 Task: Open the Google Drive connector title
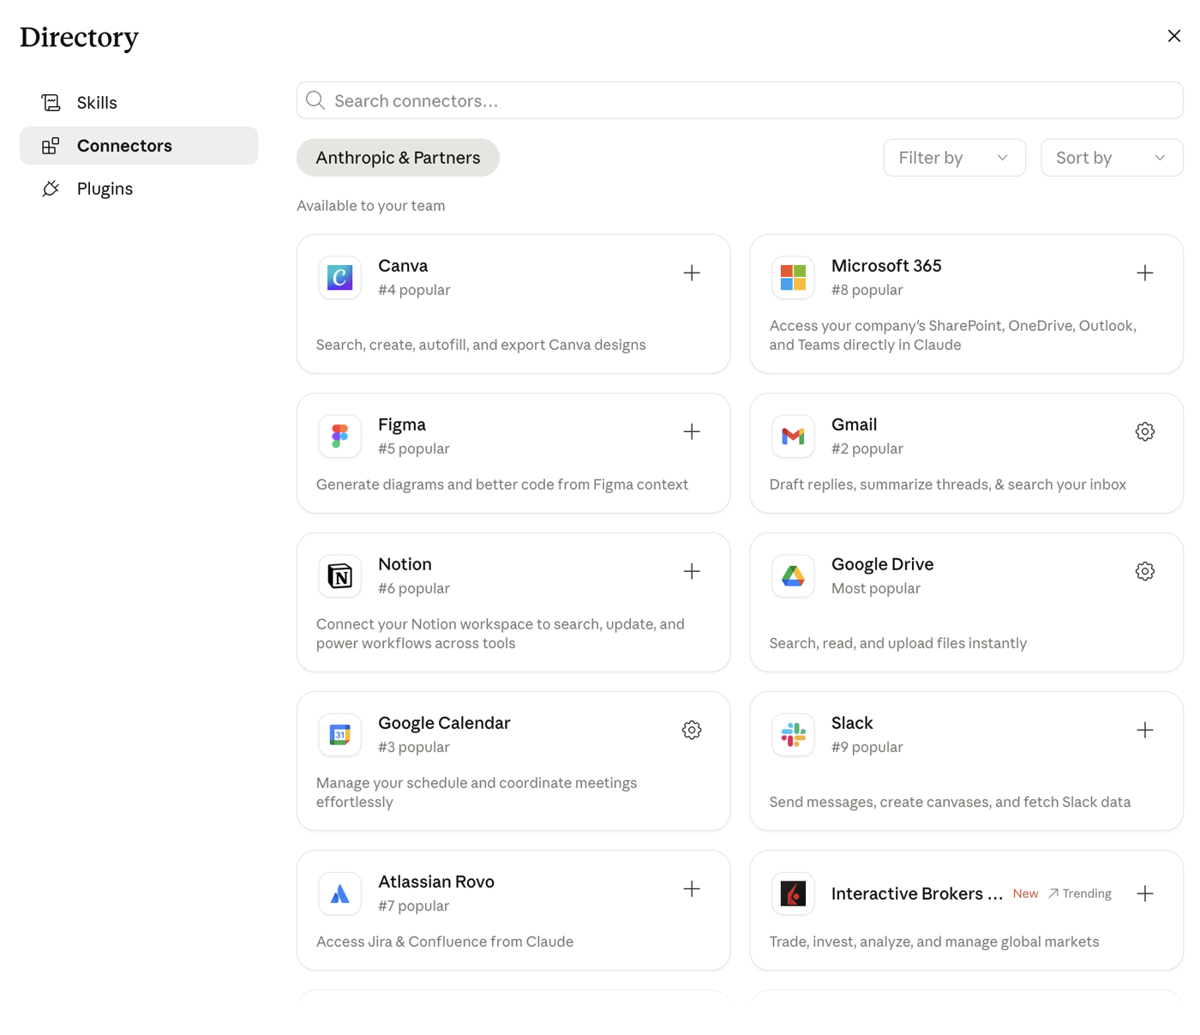(882, 564)
